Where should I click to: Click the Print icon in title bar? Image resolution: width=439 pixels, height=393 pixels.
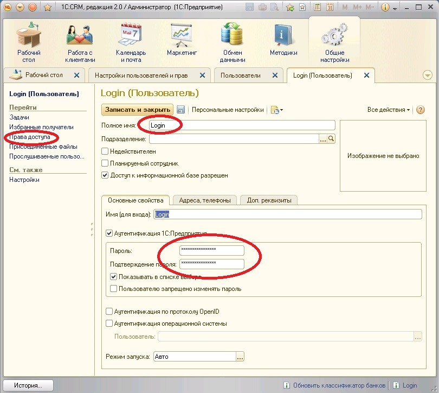point(262,7)
